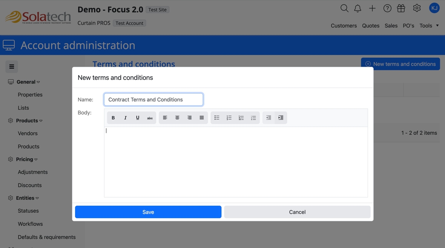This screenshot has width=445, height=248.
Task: Open the notifications bell
Action: [358, 8]
